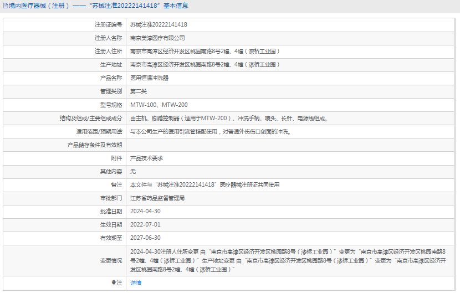This screenshot has width=460, height=293.
Task: Click the 变更情况 label
Action: tap(111, 261)
